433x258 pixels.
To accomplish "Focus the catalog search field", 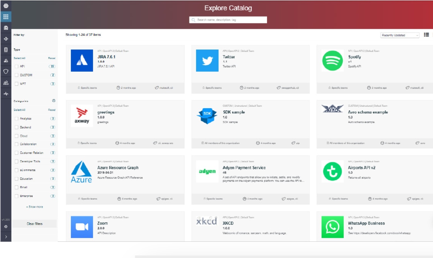I will pyautogui.click(x=228, y=20).
